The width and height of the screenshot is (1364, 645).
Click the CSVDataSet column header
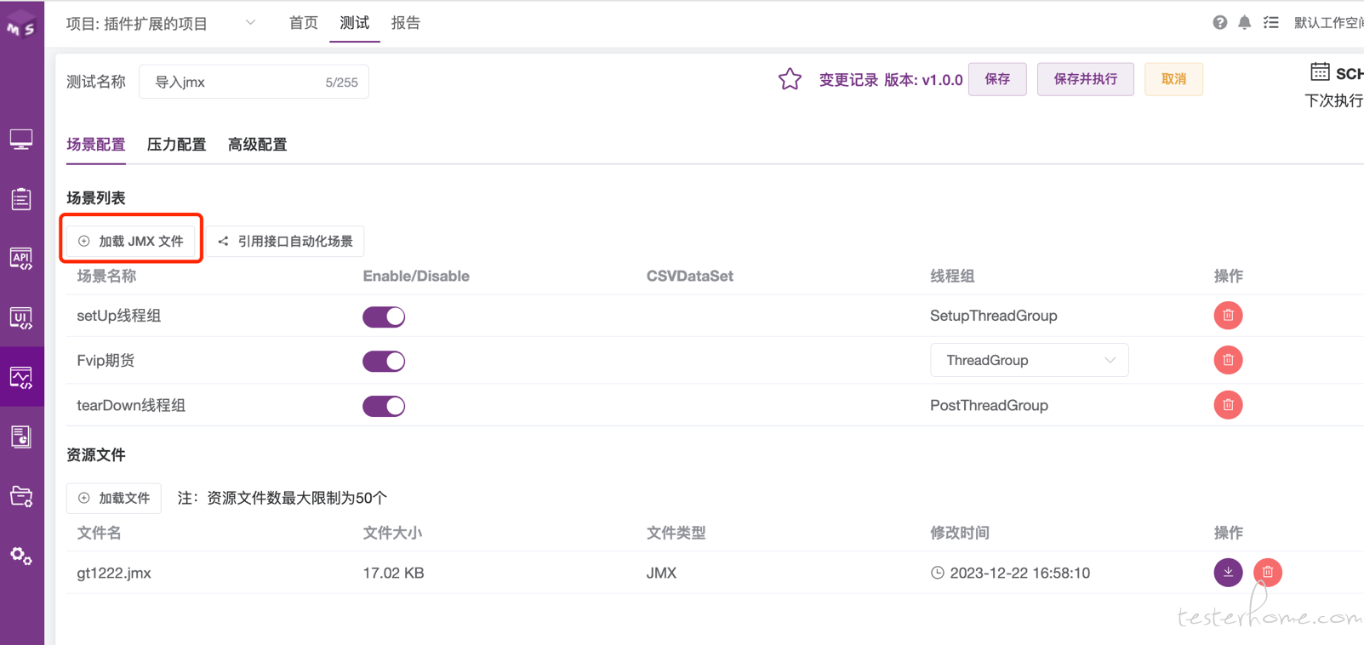pos(690,277)
